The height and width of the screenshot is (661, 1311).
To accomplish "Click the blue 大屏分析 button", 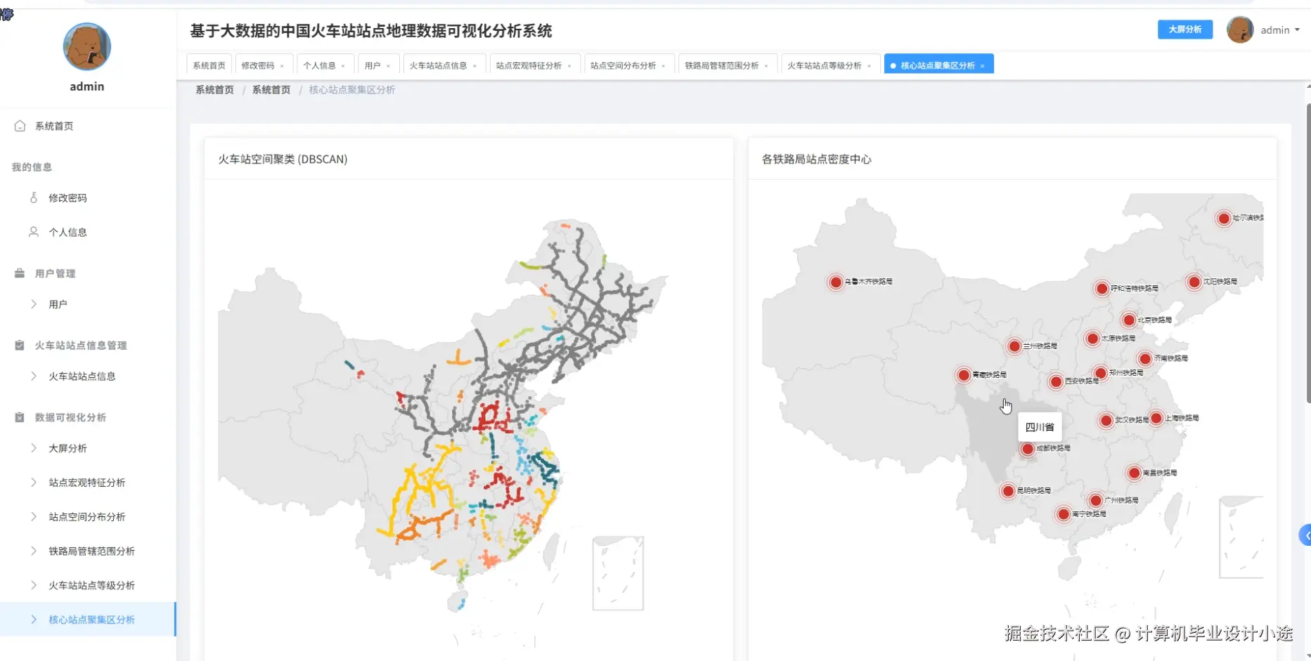I will [x=1184, y=30].
